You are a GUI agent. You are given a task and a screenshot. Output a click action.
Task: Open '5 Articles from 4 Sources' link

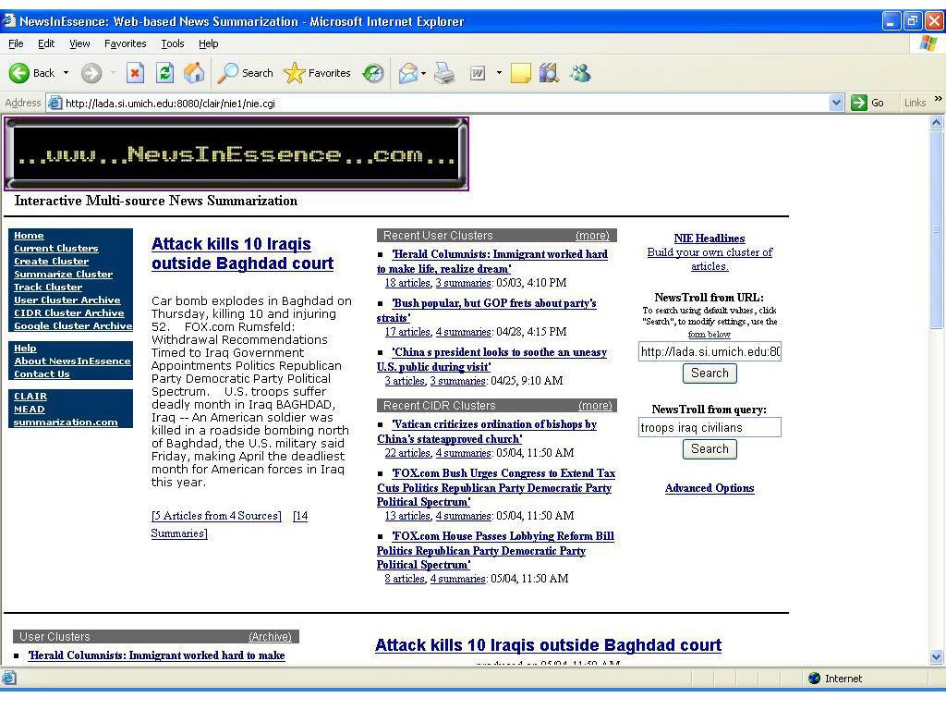point(216,516)
